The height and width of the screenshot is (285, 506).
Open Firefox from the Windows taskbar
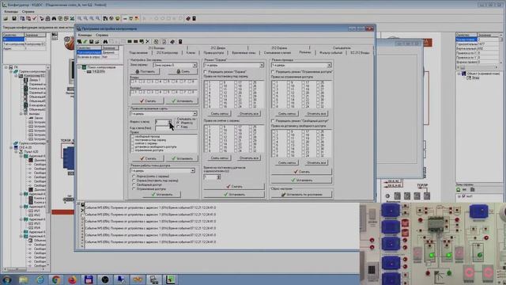click(72, 279)
